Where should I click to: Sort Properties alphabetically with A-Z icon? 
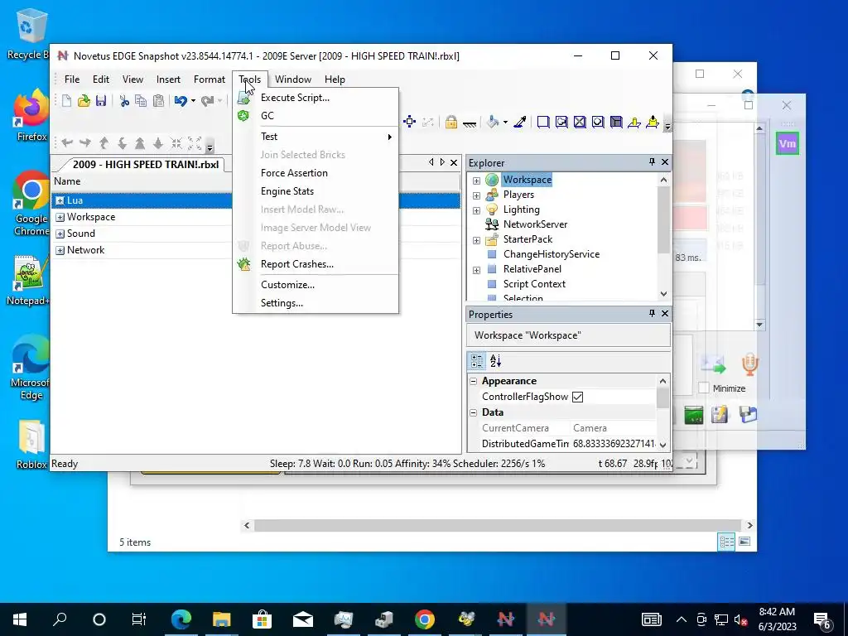click(x=495, y=361)
